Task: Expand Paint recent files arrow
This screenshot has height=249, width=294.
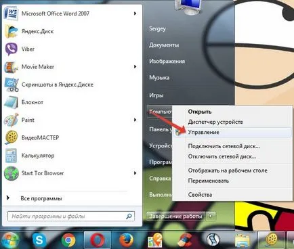Action: tap(135, 120)
